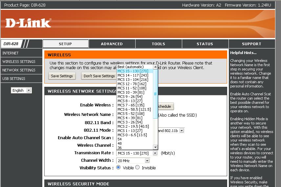Viewport: 281px width, 187px height.
Task: Select the Visible radio button
Action: 118,167
